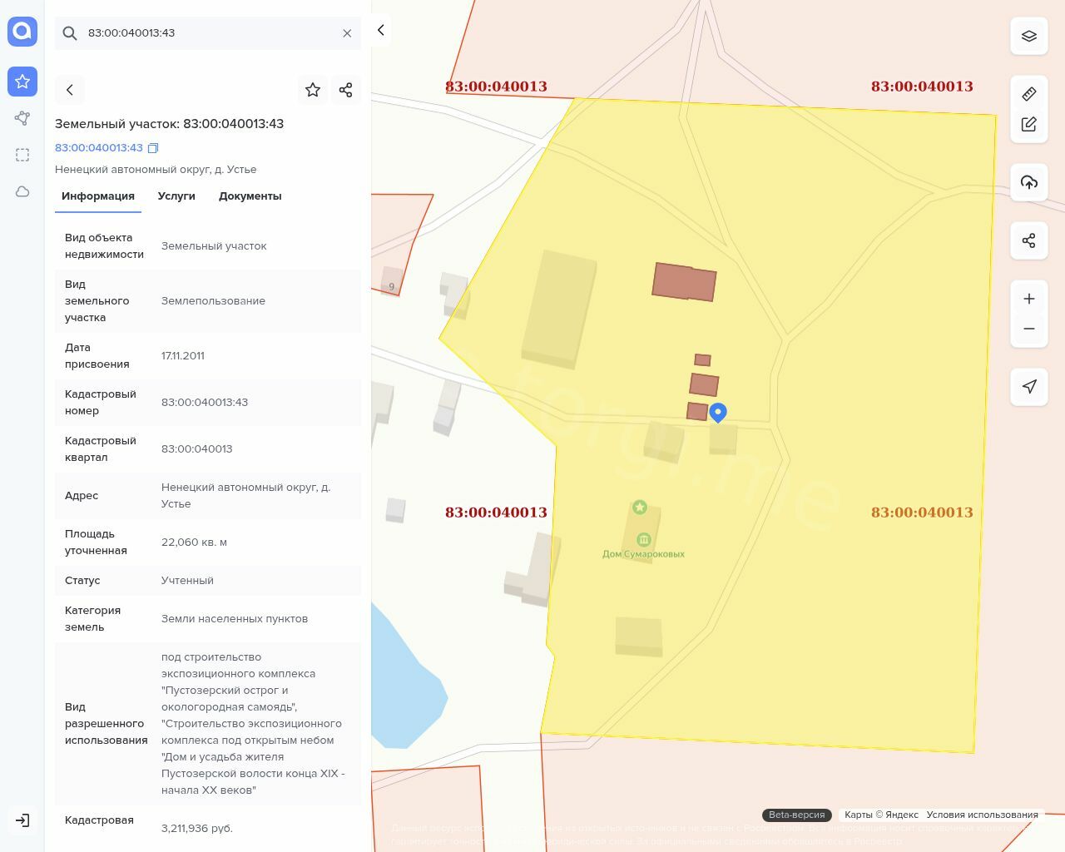
Task: Go back from parcel details
Action: pos(70,90)
